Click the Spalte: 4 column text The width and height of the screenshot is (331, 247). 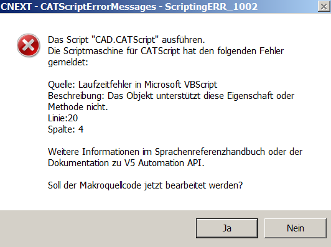(66, 129)
